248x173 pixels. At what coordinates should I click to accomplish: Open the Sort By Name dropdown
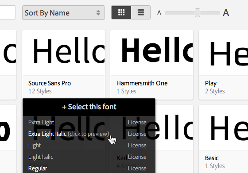click(63, 13)
